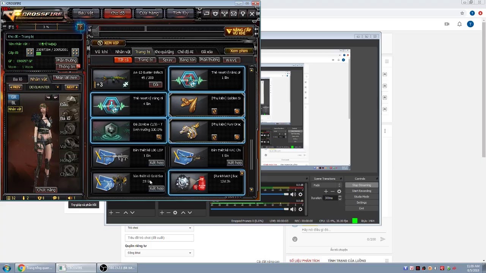Toggle GR team selection
This screenshot has width=486, height=273.
[14, 97]
